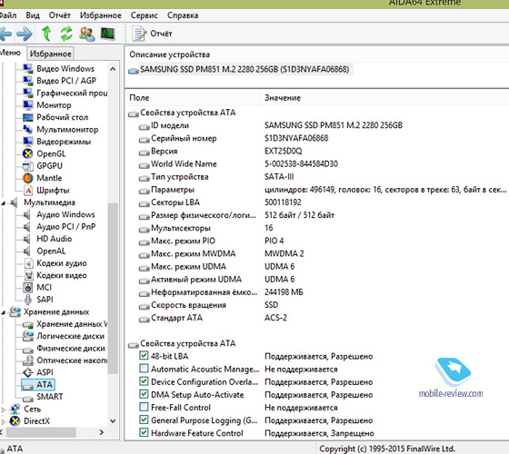
Task: Select Видео Windows tree item
Action: click(x=65, y=68)
